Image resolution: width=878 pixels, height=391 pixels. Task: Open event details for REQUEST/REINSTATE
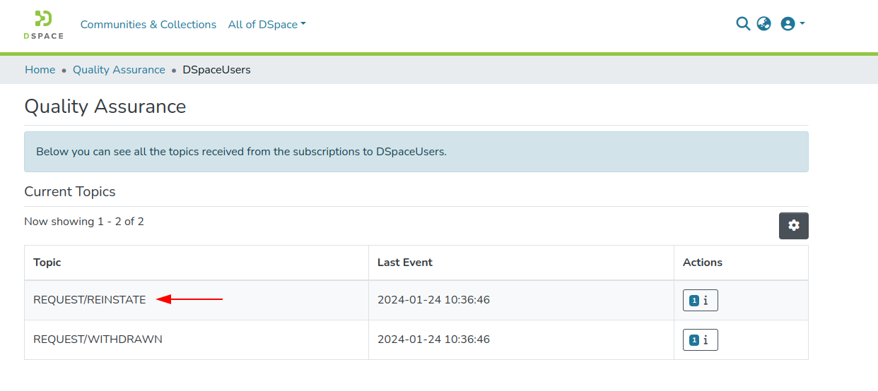point(700,301)
